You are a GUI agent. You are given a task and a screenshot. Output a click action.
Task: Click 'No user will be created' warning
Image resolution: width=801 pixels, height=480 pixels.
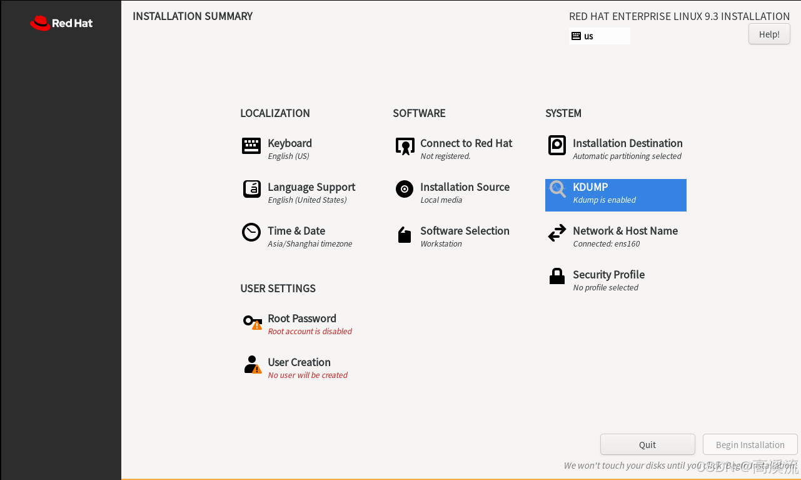click(308, 375)
